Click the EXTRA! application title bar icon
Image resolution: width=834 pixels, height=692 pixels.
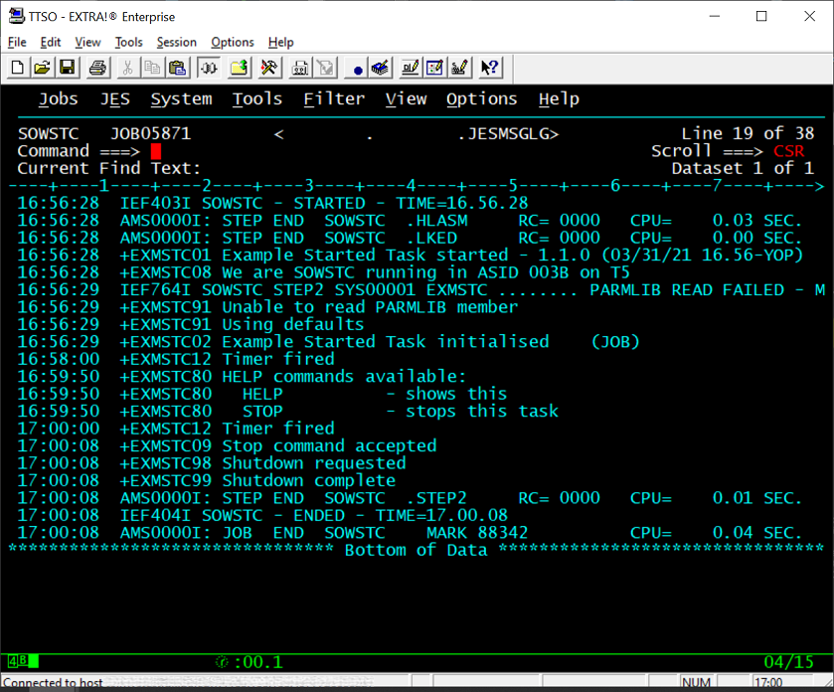coord(16,16)
